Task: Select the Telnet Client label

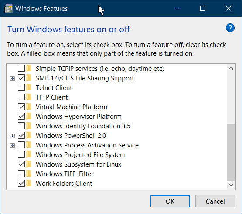Action: [54, 88]
